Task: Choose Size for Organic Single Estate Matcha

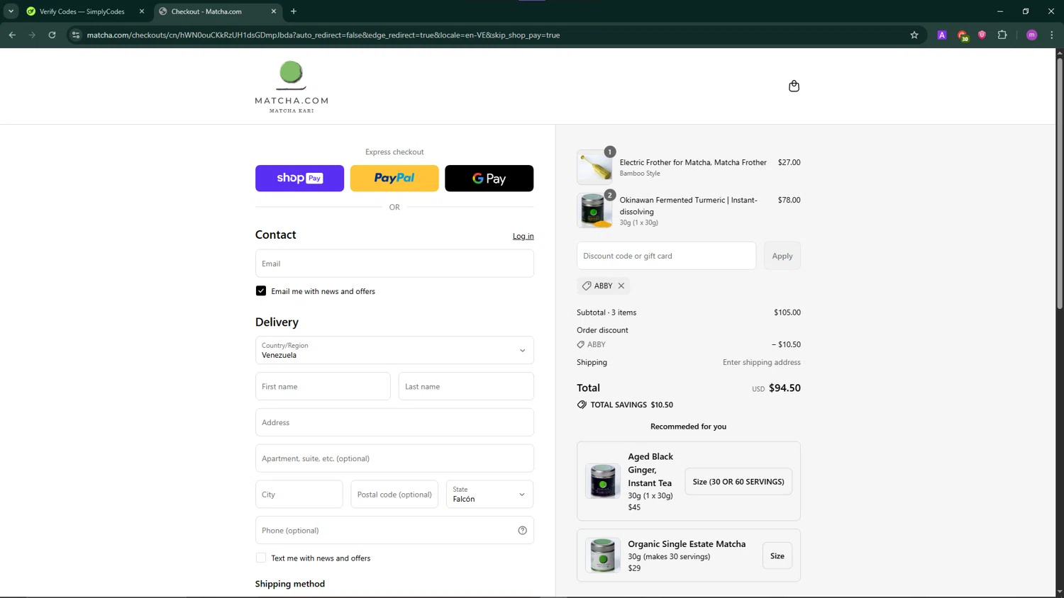Action: click(777, 556)
